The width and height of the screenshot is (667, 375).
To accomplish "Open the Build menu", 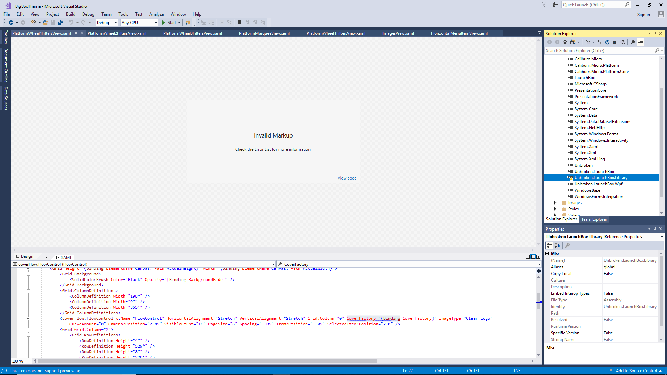I will point(71,14).
